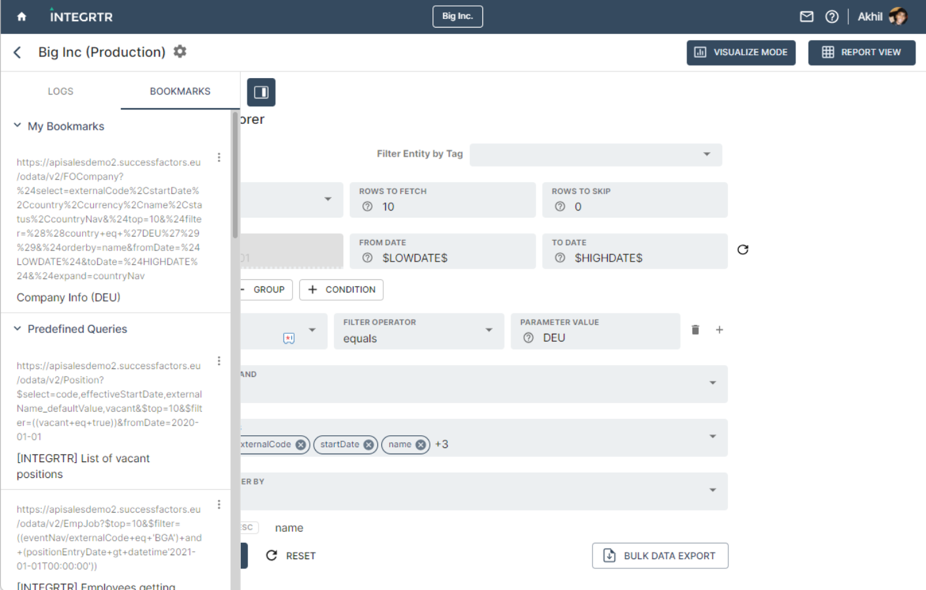The height and width of the screenshot is (590, 926).
Task: Refresh the date range icon
Action: coord(743,250)
